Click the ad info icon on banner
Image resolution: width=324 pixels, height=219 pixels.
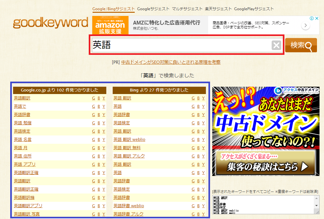tap(312, 18)
